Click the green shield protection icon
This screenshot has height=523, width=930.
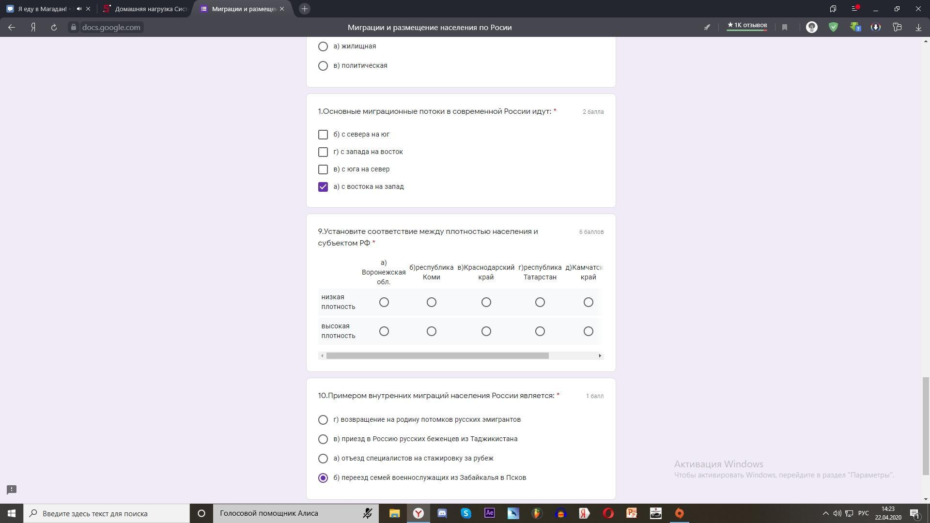pos(833,28)
